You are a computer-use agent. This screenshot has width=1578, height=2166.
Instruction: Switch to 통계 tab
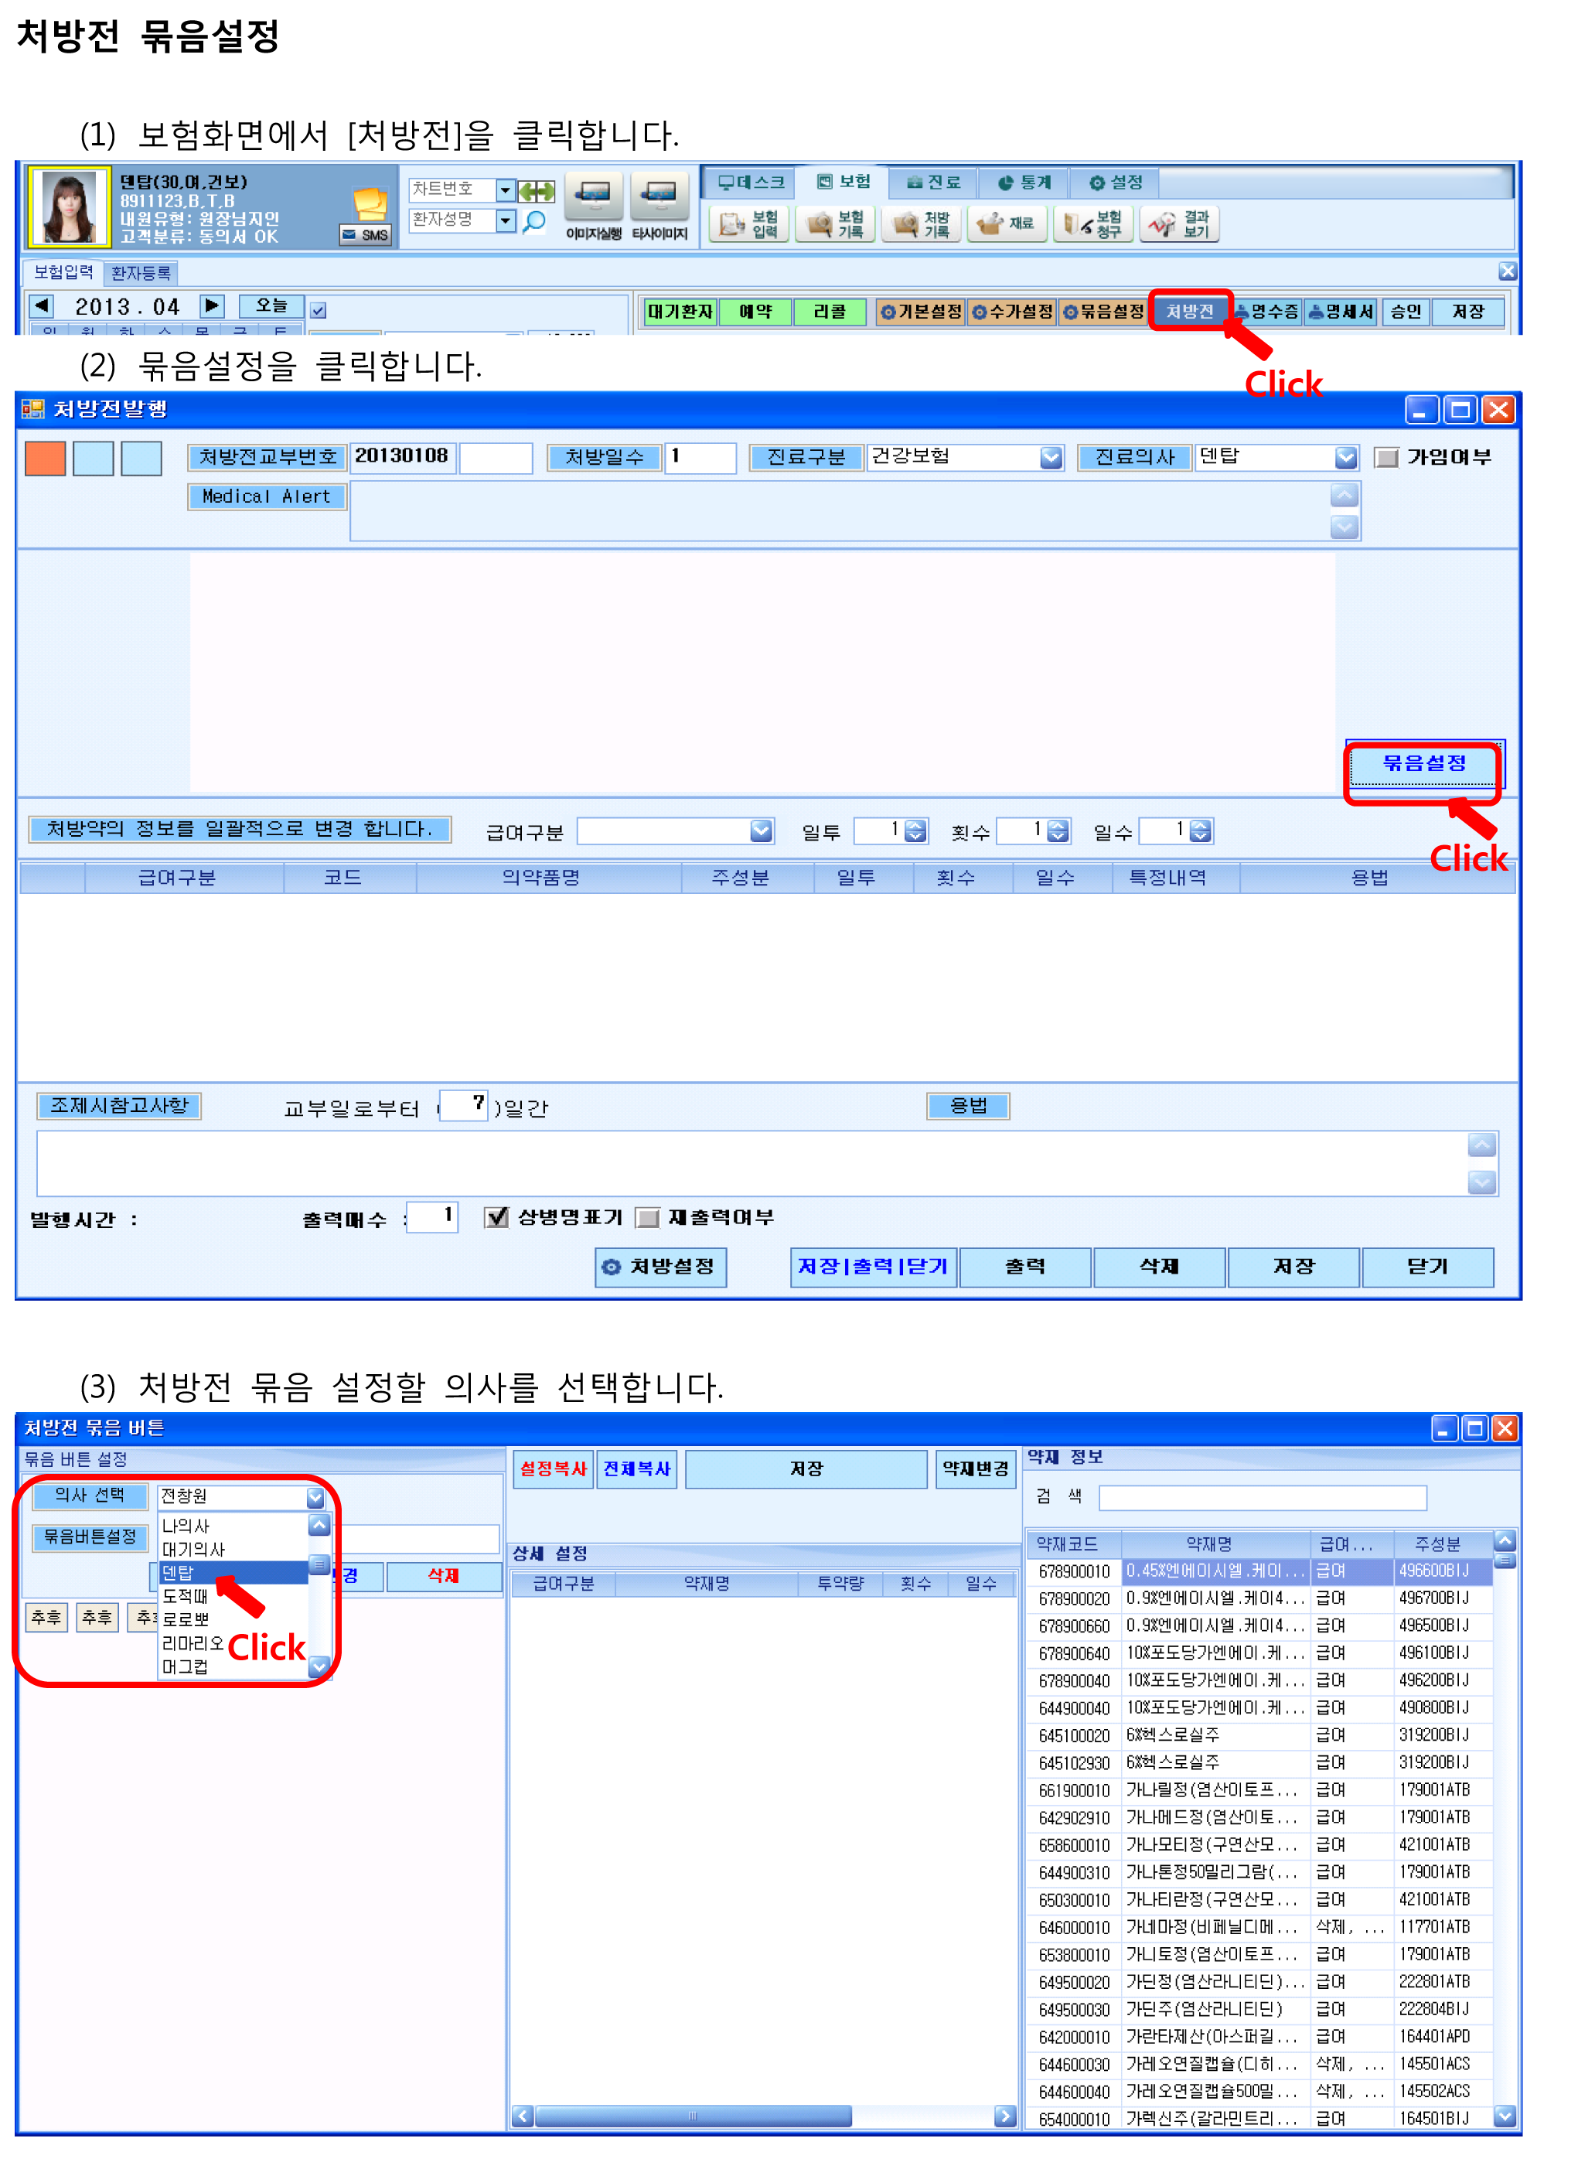point(1024,182)
